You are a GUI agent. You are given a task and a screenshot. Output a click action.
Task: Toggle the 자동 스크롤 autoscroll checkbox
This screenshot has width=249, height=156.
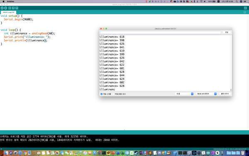[x=102, y=94]
